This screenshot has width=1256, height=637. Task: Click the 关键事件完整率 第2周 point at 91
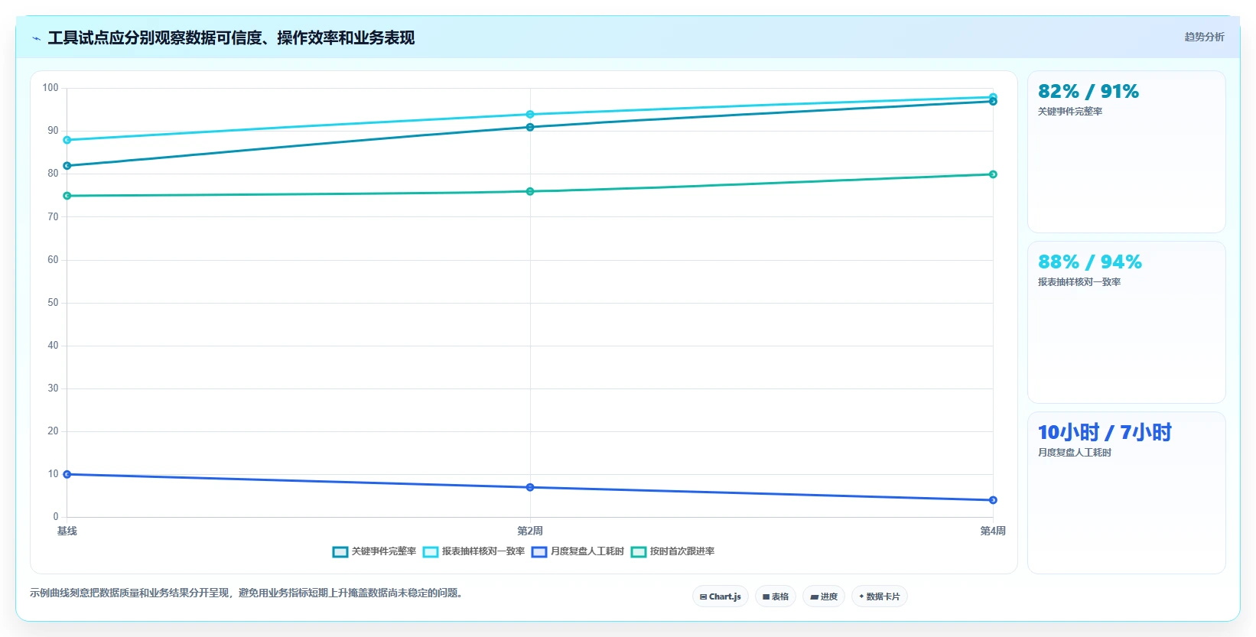coord(530,128)
